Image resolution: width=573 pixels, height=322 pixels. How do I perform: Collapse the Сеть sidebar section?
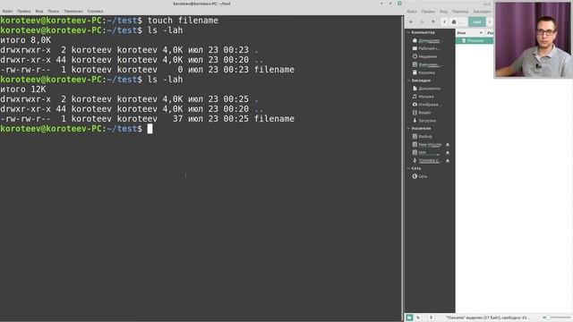point(409,168)
